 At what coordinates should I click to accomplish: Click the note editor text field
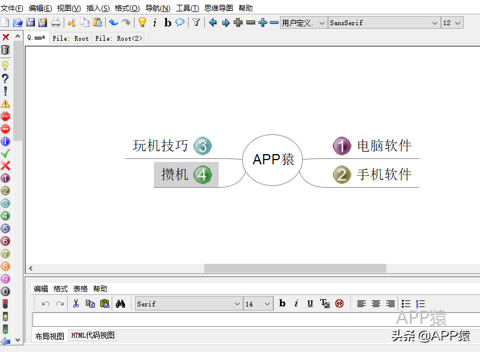256,320
